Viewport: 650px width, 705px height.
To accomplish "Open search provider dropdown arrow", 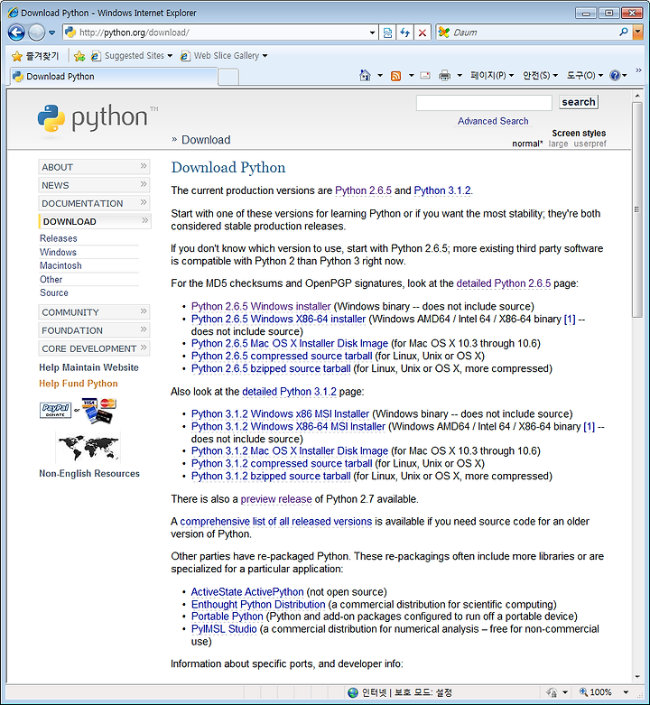I will [638, 32].
